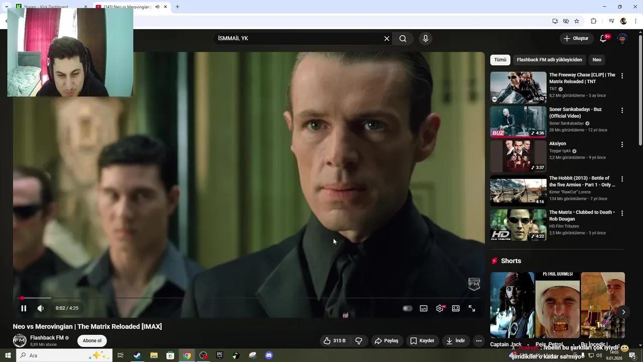Screen dimensions: 643x362
Task: Select the Flashback FM adlı yükleyiciden chip
Action: tap(550, 60)
